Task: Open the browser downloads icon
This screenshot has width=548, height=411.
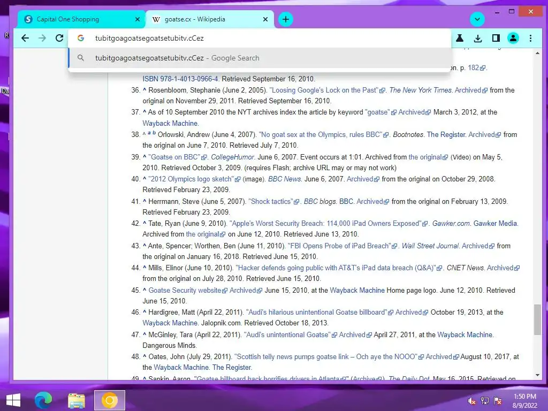Action: tap(478, 38)
